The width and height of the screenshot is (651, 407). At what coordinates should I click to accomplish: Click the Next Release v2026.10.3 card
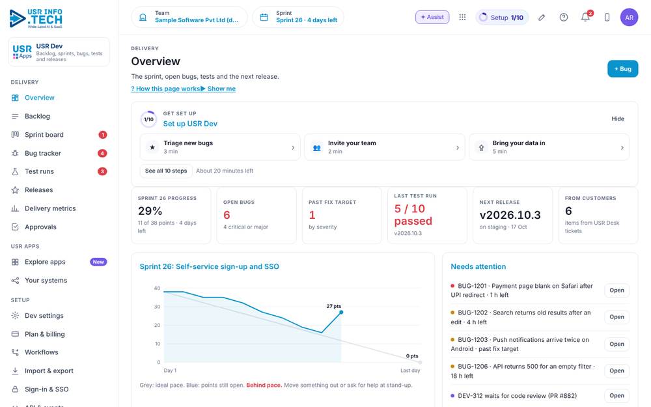[512, 215]
